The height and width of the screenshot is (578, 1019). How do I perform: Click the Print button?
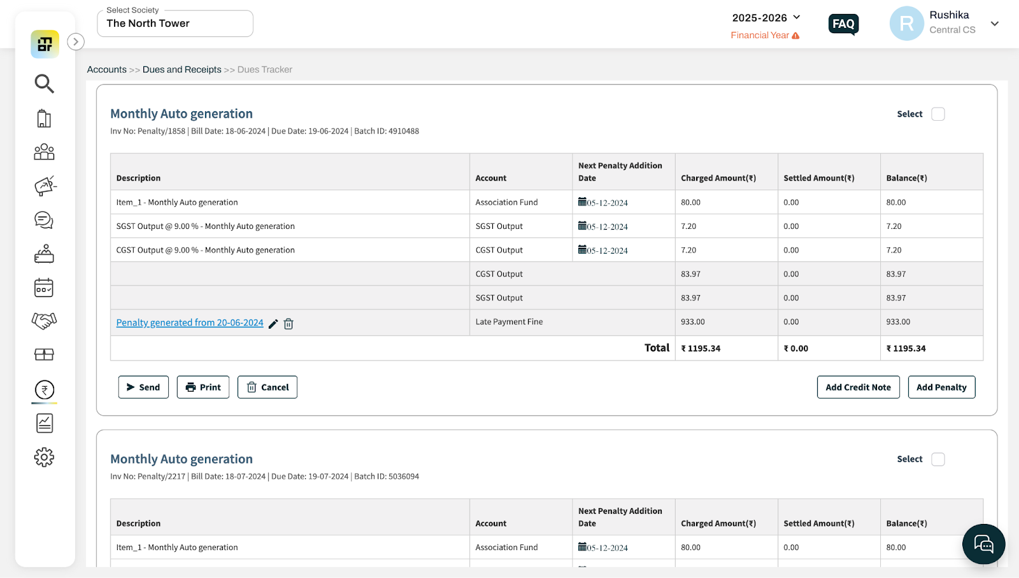[203, 387]
